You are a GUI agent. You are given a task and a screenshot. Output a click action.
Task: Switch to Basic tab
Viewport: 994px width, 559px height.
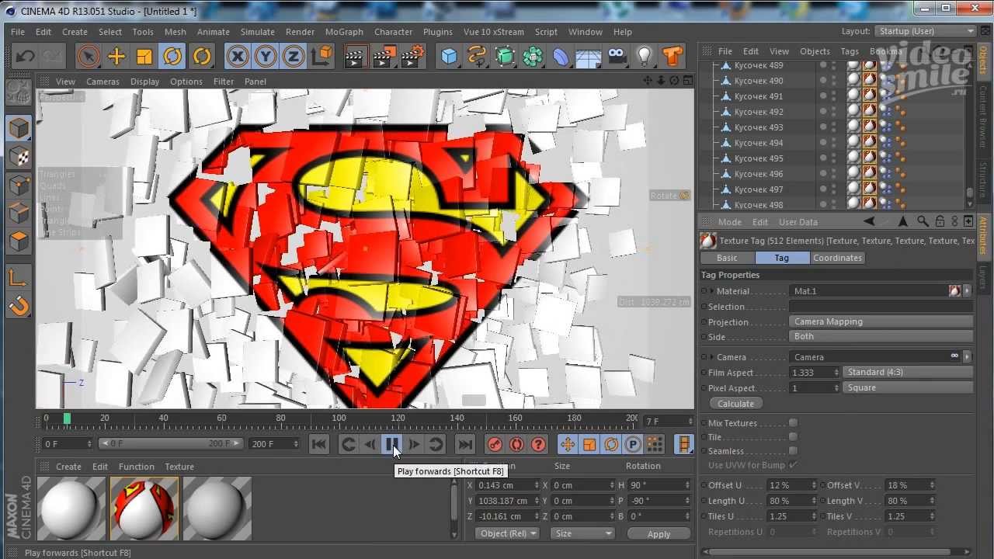[727, 258]
